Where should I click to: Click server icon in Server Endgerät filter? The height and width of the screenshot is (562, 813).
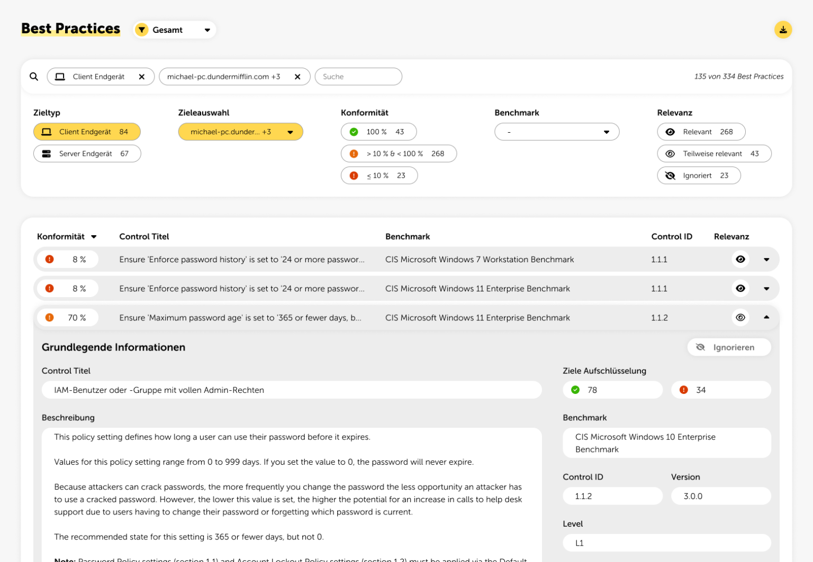pyautogui.click(x=47, y=154)
